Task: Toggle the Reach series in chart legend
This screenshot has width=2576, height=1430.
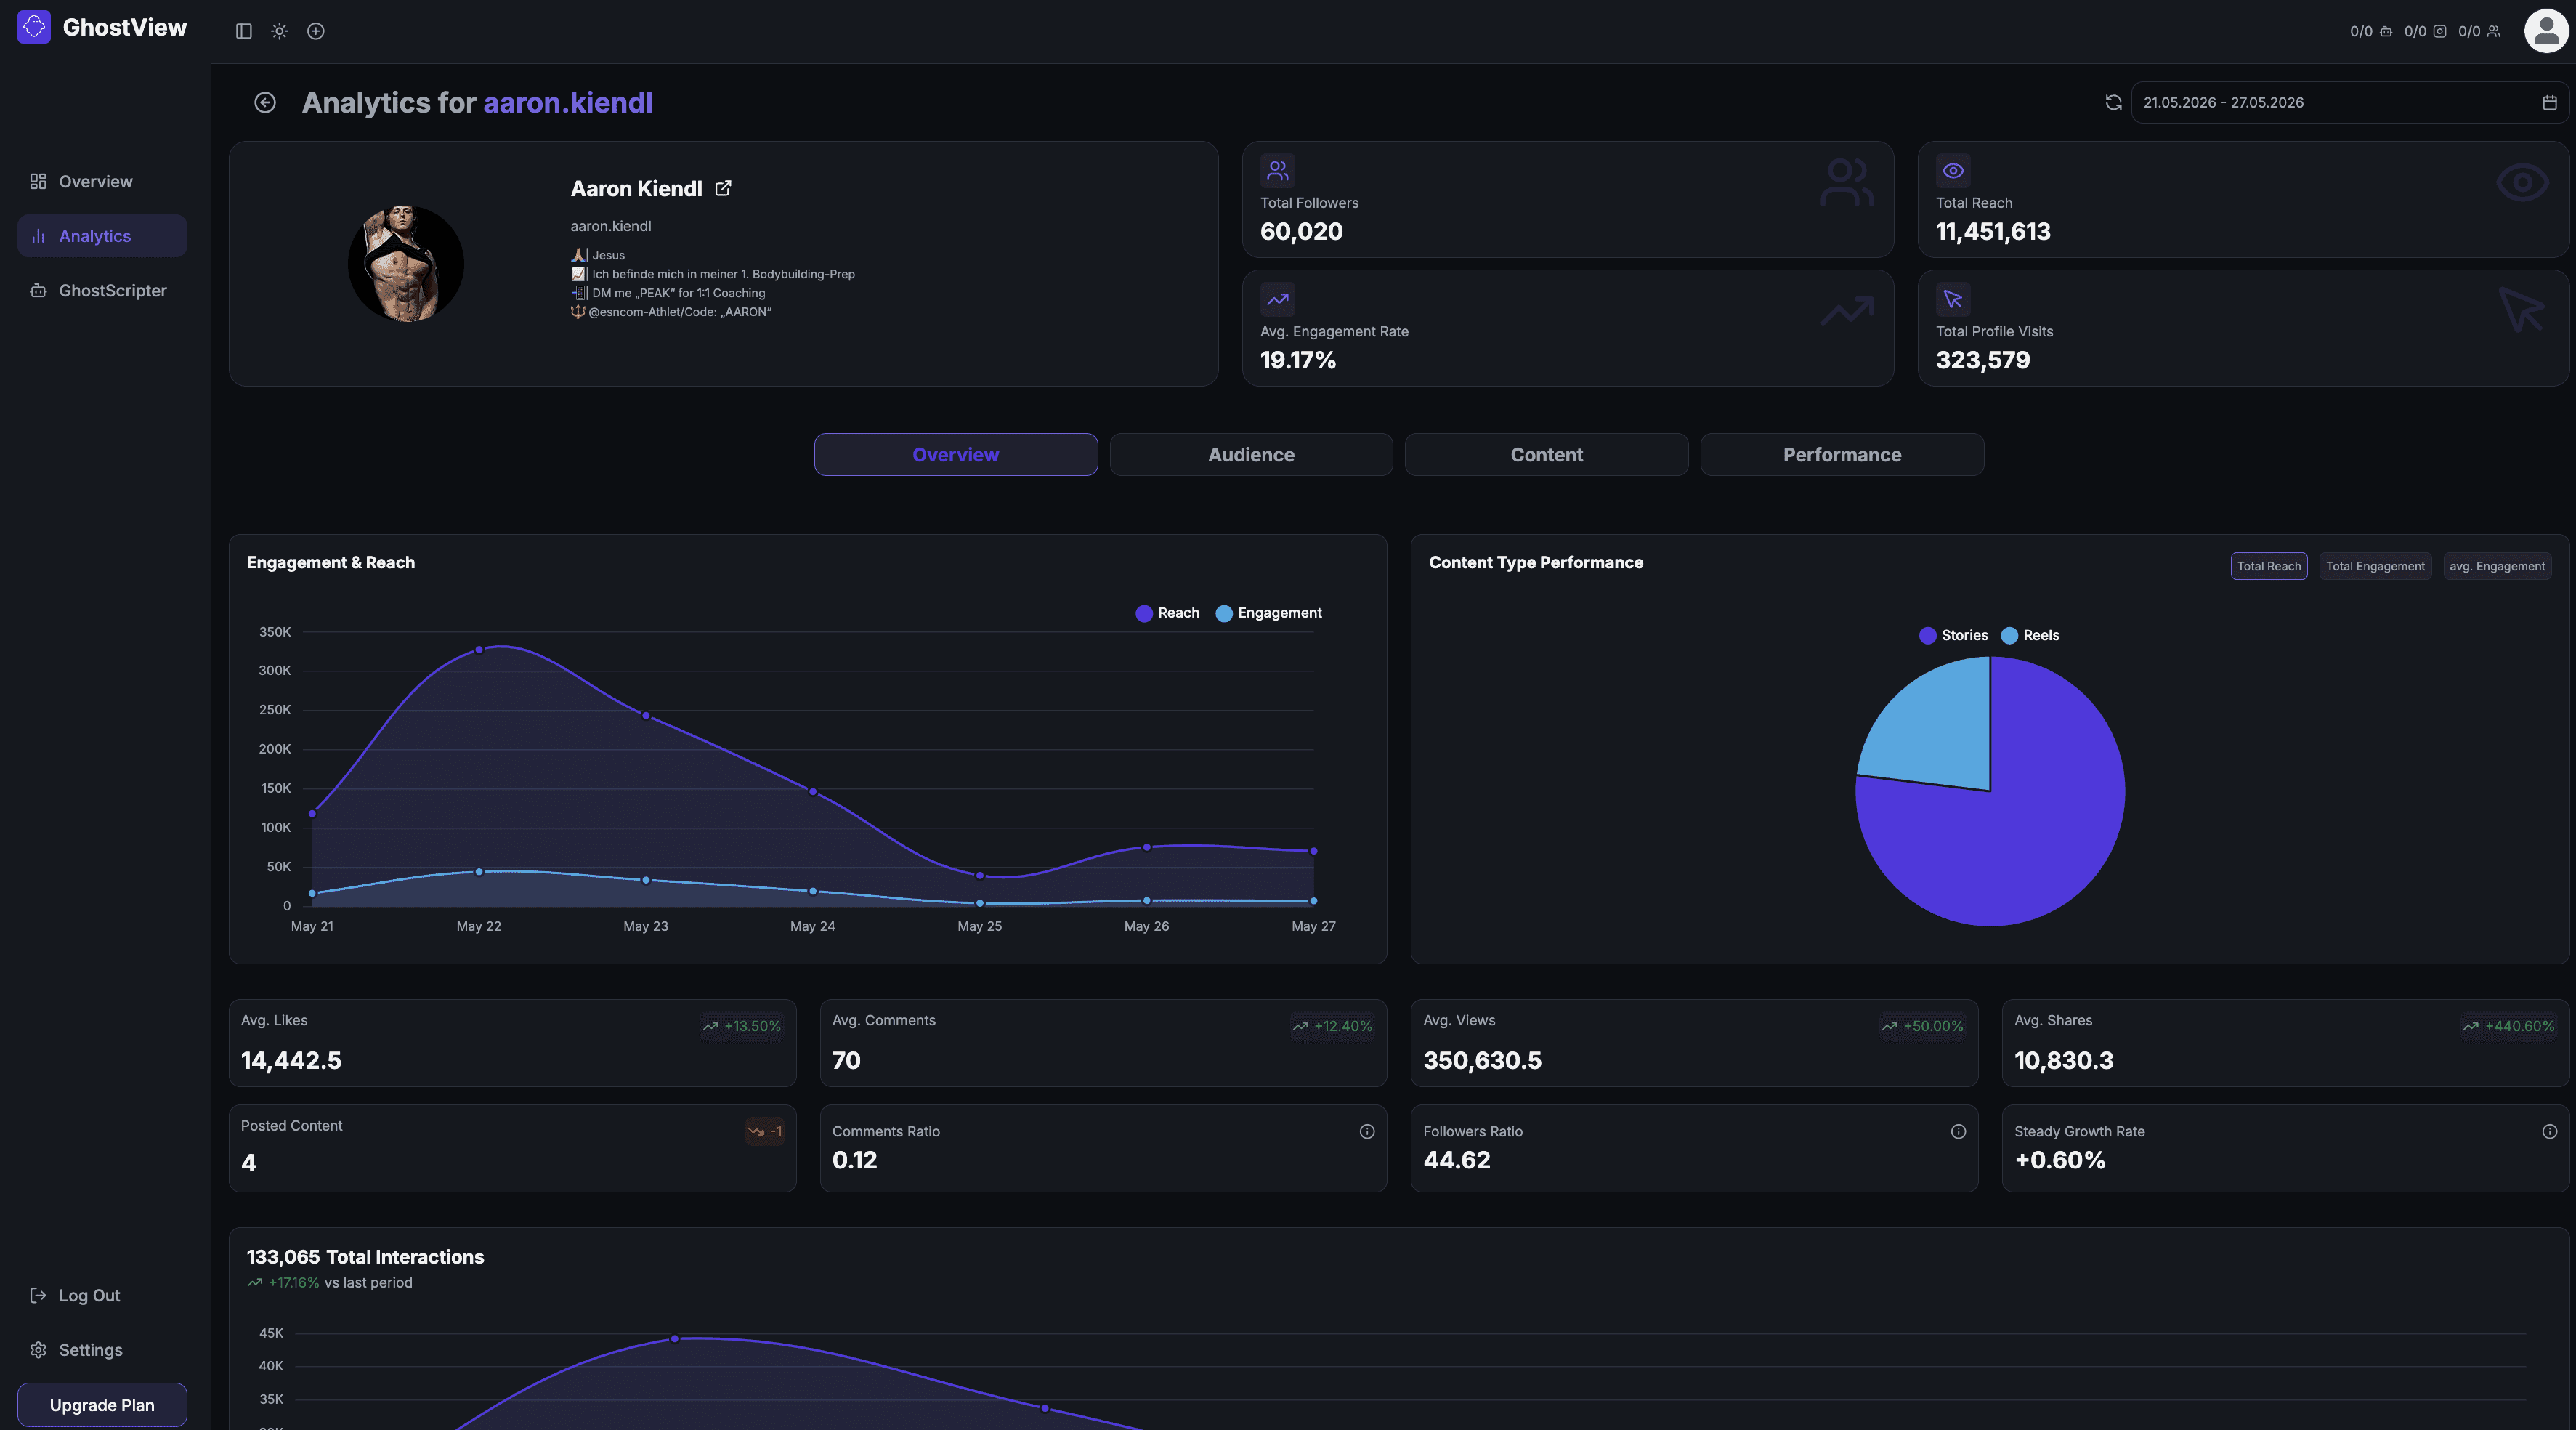Action: click(1167, 613)
